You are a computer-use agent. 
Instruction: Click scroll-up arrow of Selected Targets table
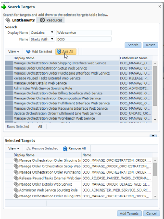(x=155, y=160)
